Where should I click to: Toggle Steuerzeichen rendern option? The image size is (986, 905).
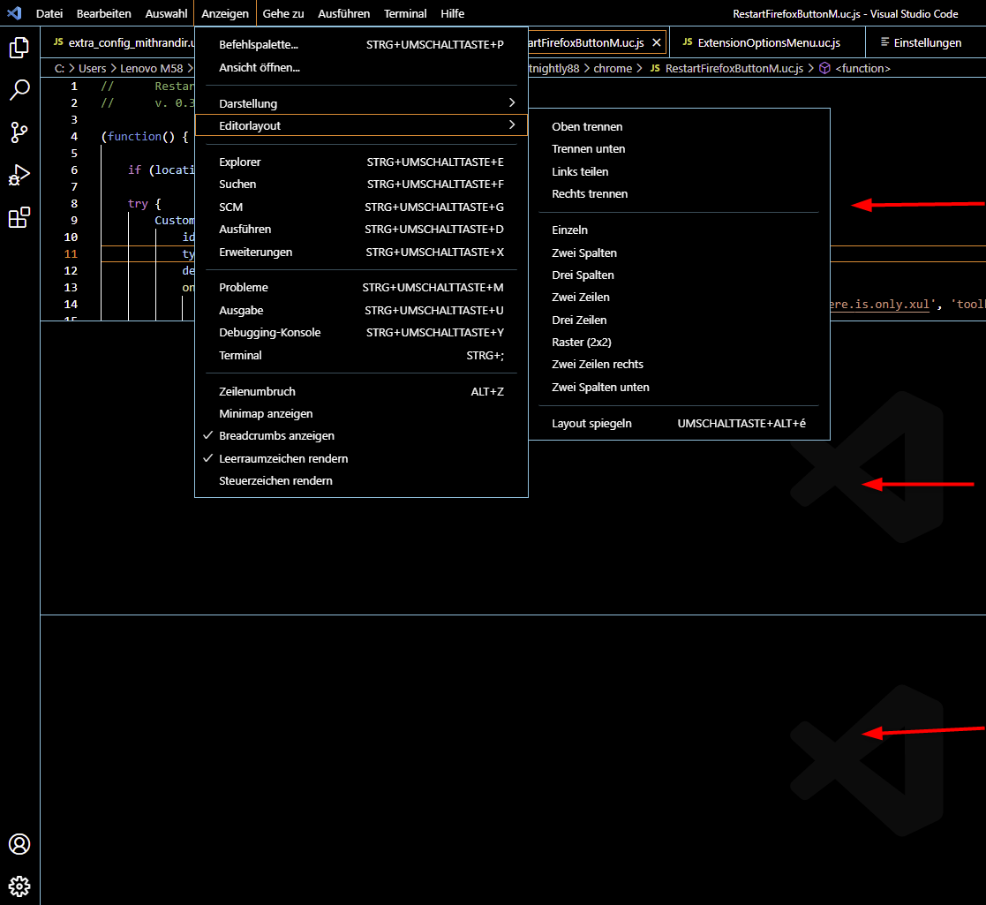pos(362,480)
